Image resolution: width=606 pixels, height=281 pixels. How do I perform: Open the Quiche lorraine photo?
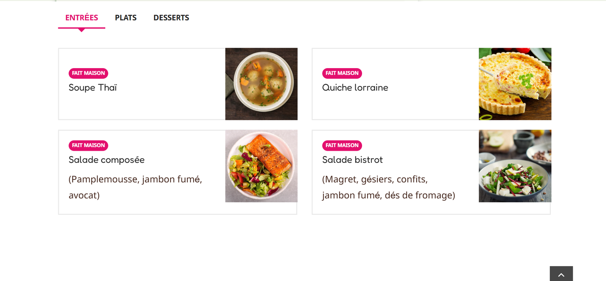[515, 84]
